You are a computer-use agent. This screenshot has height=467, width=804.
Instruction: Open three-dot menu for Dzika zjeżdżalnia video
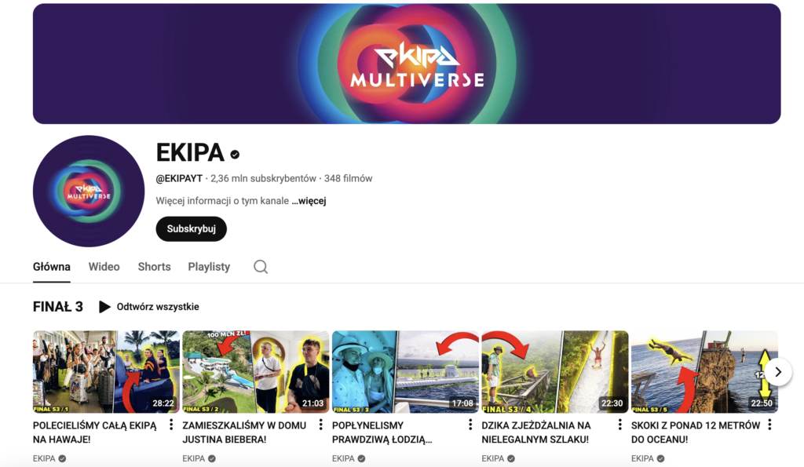620,425
